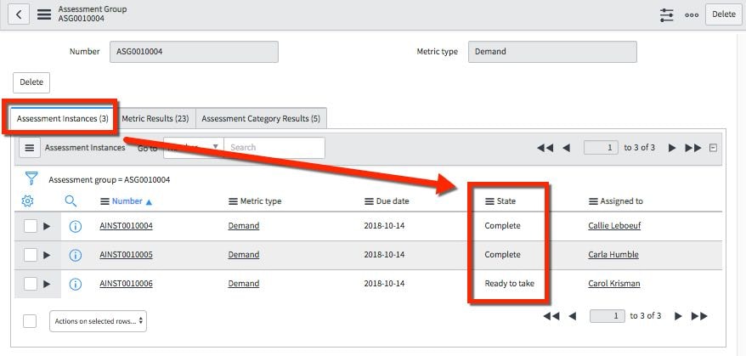Click the Metric type field Demand
Viewport: 746px width, 356px height.
(552, 52)
